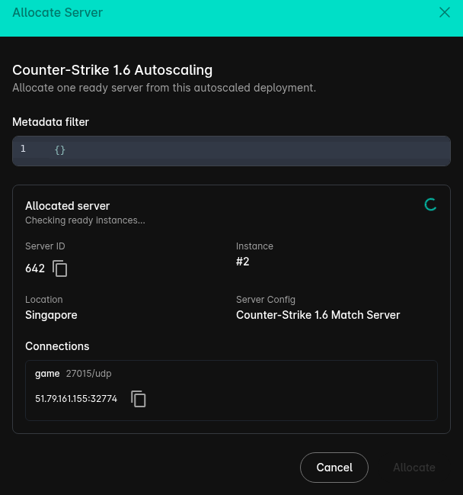The height and width of the screenshot is (495, 463).
Task: Click the Connections section heading
Action: (x=57, y=346)
